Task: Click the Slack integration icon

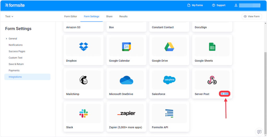Action: 83,113
